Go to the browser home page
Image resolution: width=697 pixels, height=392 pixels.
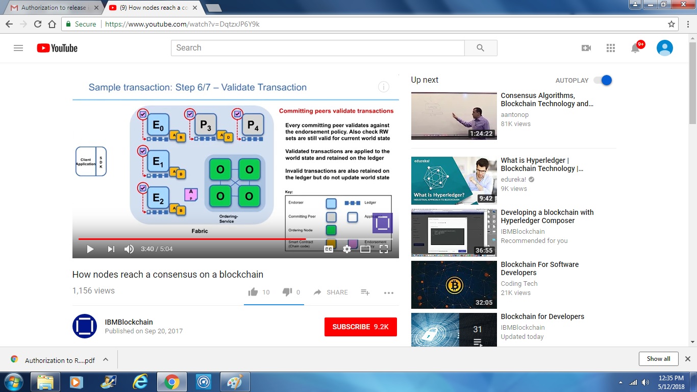coord(52,24)
